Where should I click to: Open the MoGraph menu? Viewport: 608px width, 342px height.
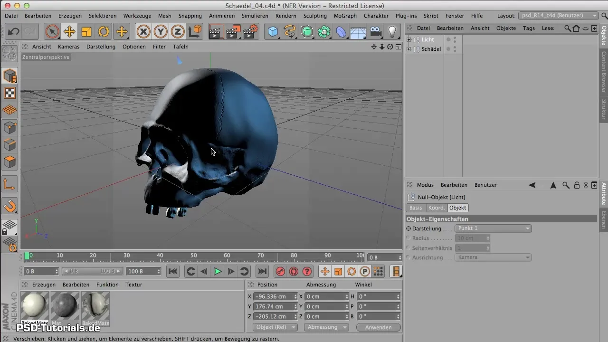(345, 16)
